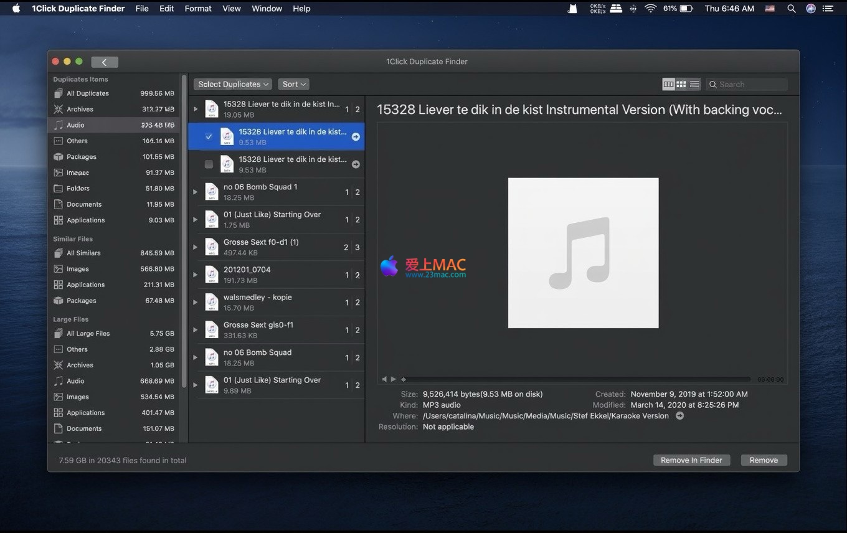This screenshot has width=847, height=533.
Task: Open the Format menu
Action: tap(198, 9)
